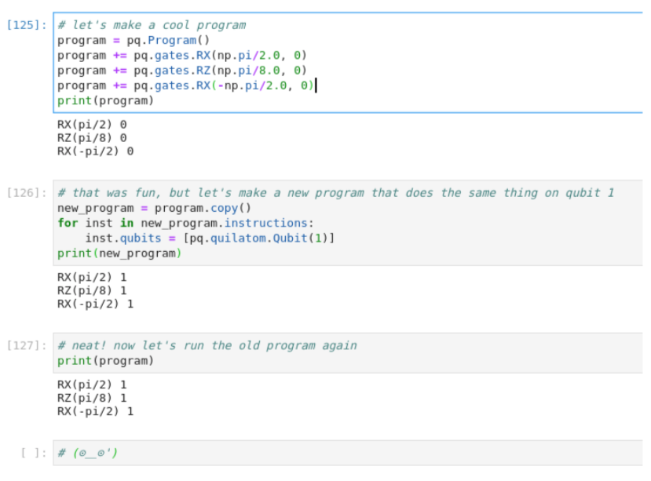Click output line "RZ(pi/8) 0"
Image resolution: width=651 pixels, height=481 pixels.
coord(92,138)
